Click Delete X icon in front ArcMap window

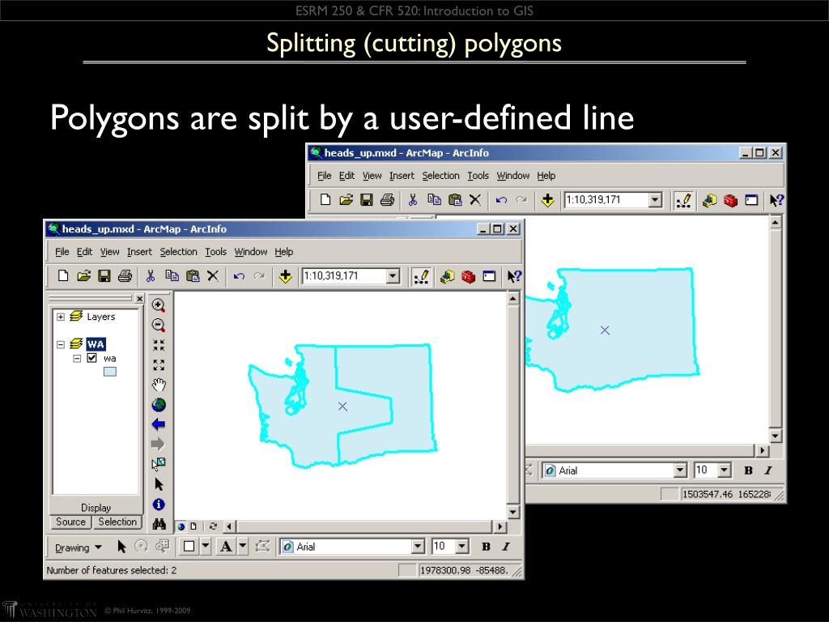coord(213,276)
